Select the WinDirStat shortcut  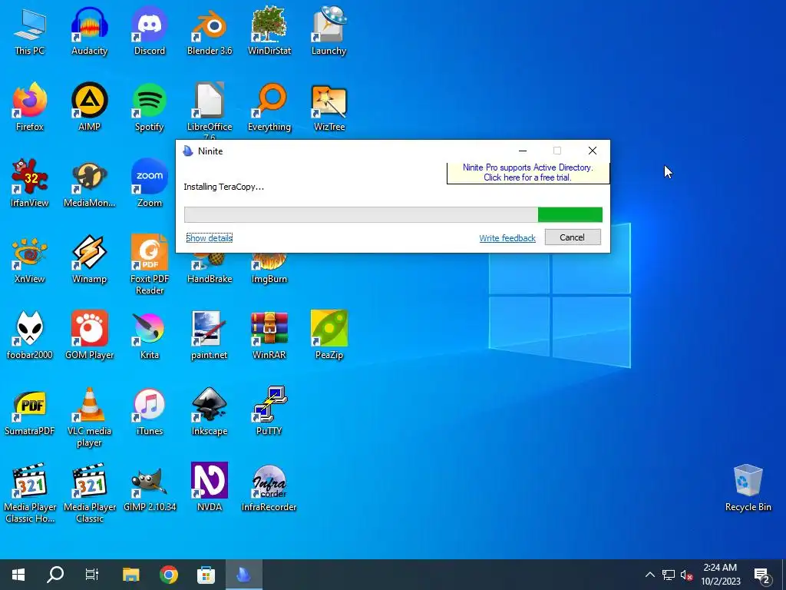pyautogui.click(x=269, y=31)
